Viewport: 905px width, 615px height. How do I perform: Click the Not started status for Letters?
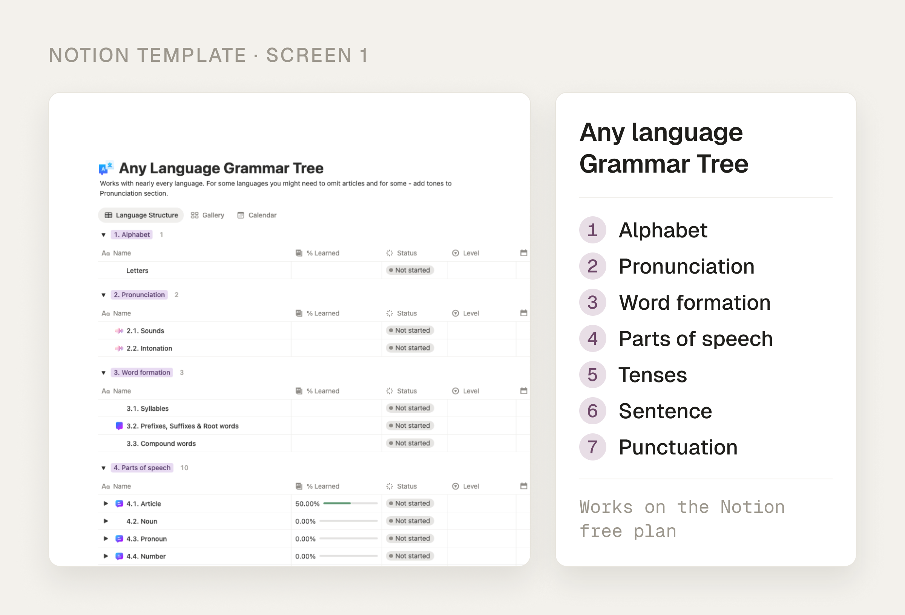point(410,270)
